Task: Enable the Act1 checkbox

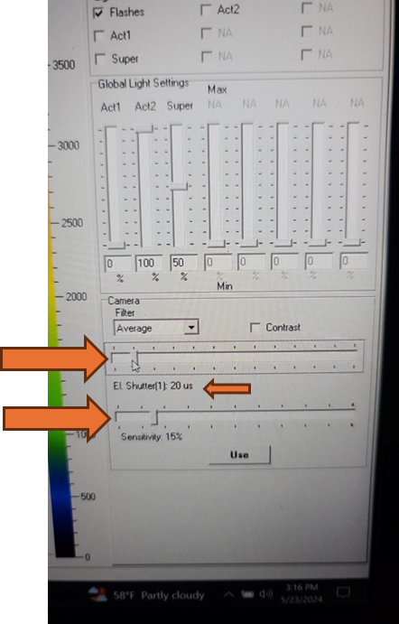Action: tap(98, 36)
